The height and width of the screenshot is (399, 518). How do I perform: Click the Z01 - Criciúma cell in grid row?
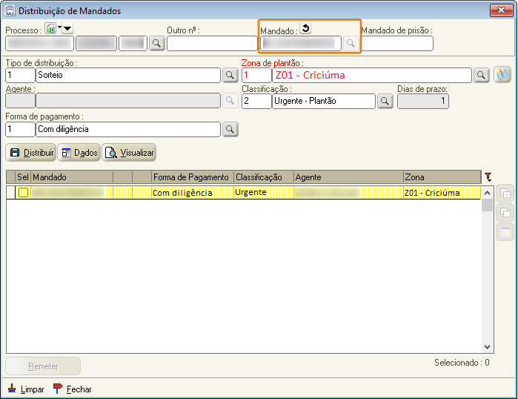point(442,193)
